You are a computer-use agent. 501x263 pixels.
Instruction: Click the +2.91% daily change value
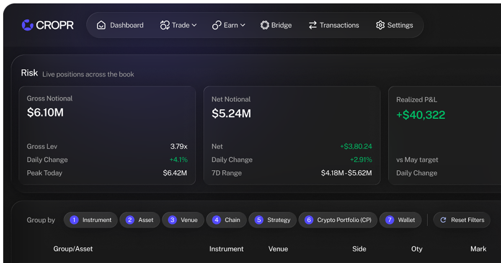361,160
